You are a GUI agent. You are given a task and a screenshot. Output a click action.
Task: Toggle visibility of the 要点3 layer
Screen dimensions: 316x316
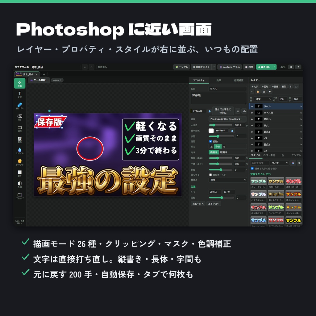click(x=252, y=132)
